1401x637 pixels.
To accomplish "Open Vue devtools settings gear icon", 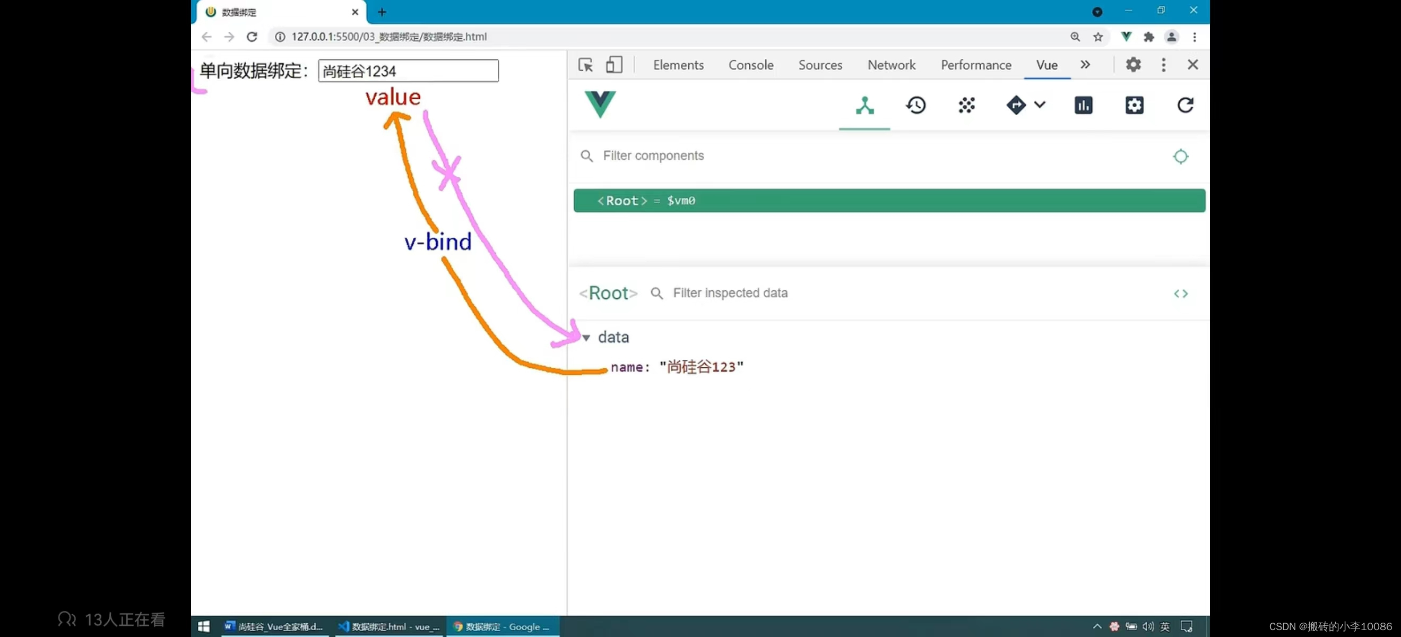I will point(1135,105).
